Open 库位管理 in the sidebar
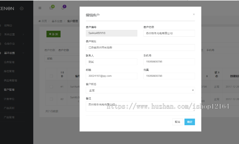Image resolution: width=239 pixels, height=144 pixels. point(9,71)
